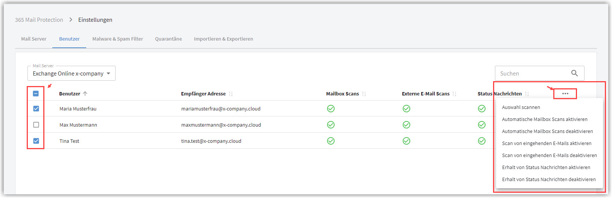This screenshot has height=198, width=612.
Task: Sort by Mailbox Scans using its sort icon
Action: coord(364,94)
